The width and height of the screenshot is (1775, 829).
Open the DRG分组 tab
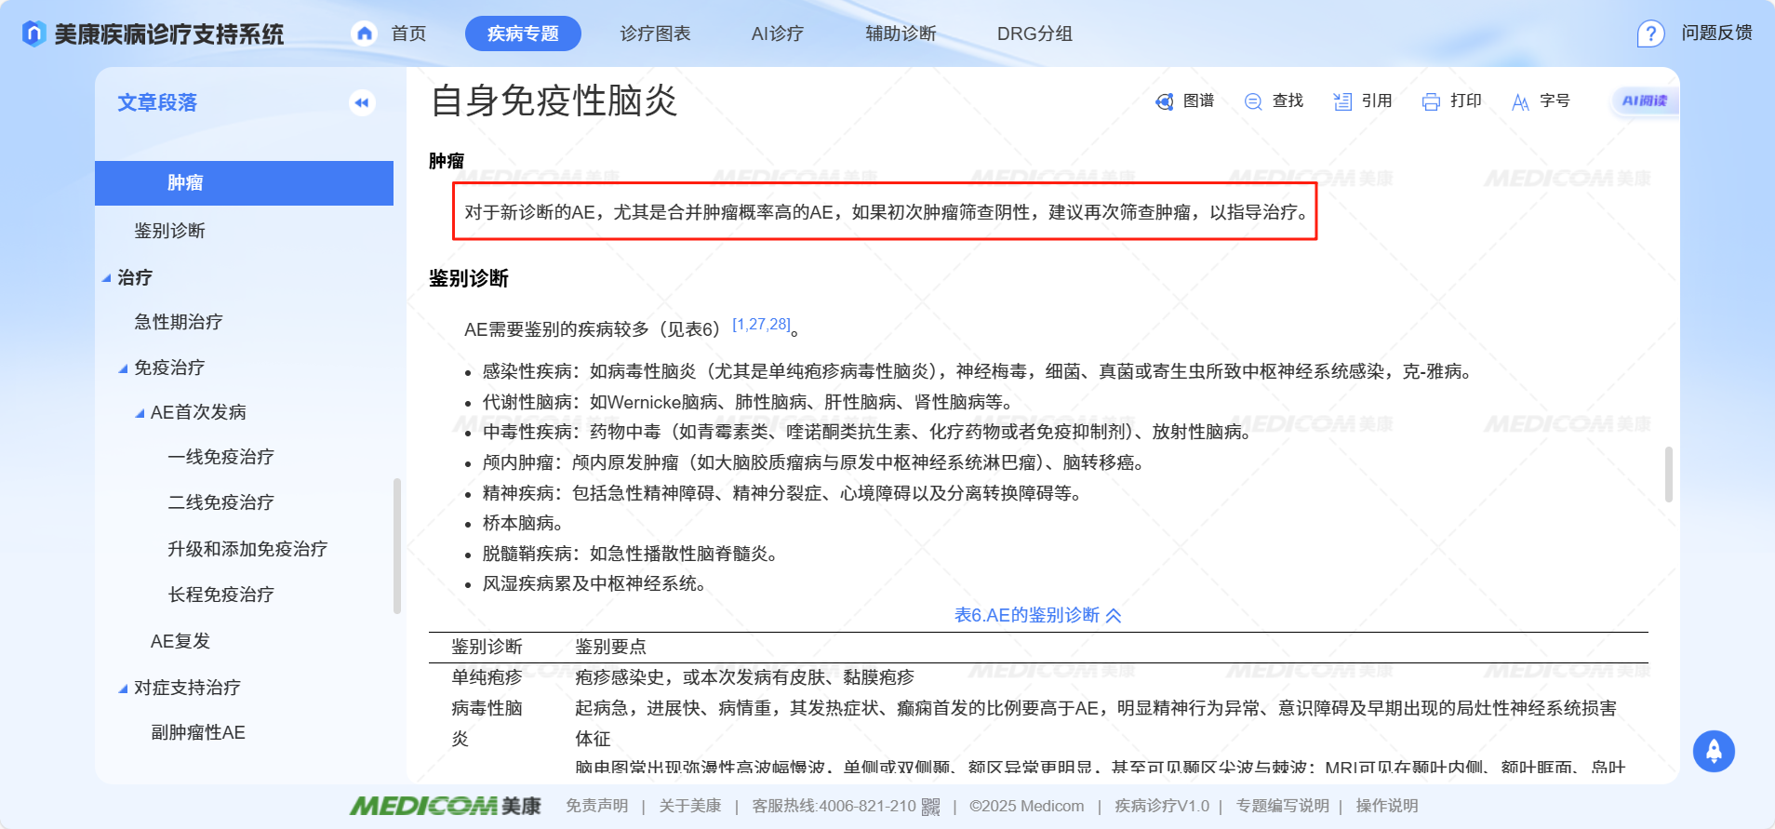[x=1034, y=33]
